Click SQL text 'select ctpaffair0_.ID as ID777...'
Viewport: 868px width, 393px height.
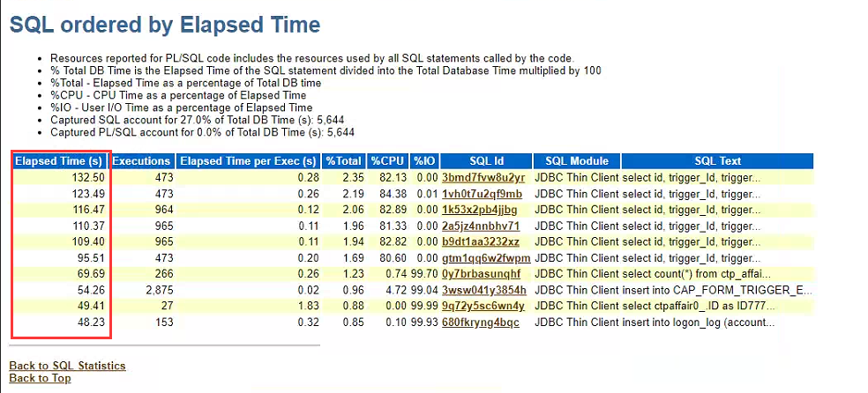tap(698, 306)
